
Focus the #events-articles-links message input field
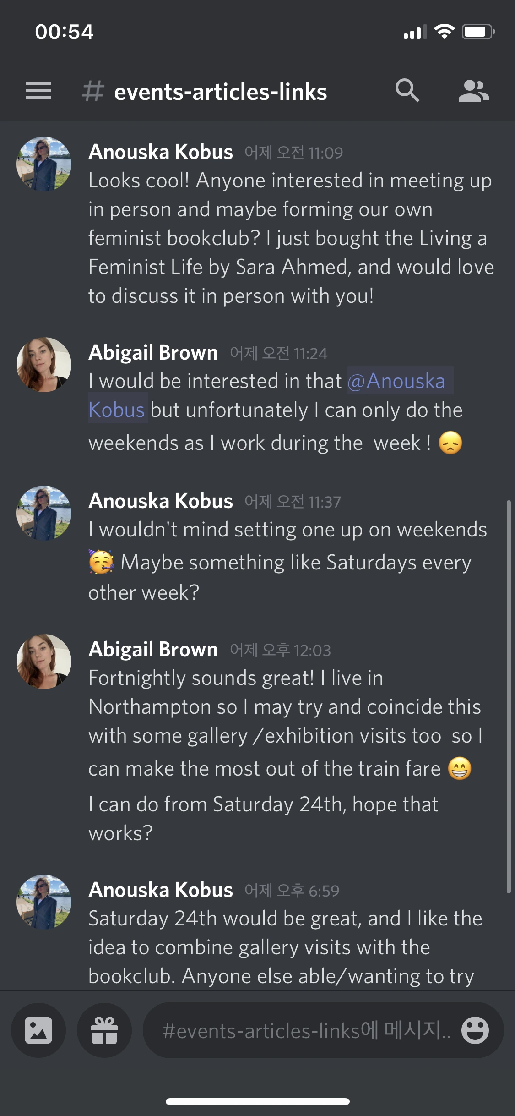coord(302,1031)
